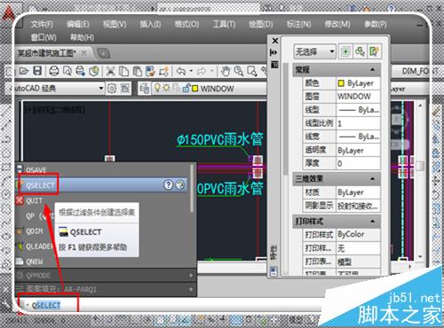Click the Properties palette auto-hide arrow icon

pyautogui.click(x=274, y=52)
